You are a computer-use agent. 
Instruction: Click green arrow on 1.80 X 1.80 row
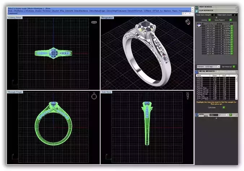pos(232,28)
